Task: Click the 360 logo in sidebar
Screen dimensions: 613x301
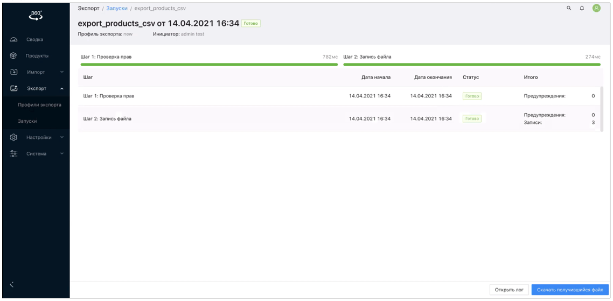Action: pos(35,16)
